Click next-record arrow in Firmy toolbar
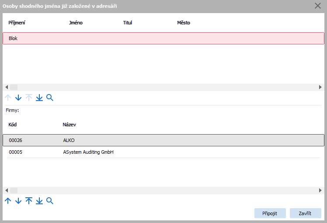Image resolution: width=327 pixels, height=223 pixels. (18, 201)
